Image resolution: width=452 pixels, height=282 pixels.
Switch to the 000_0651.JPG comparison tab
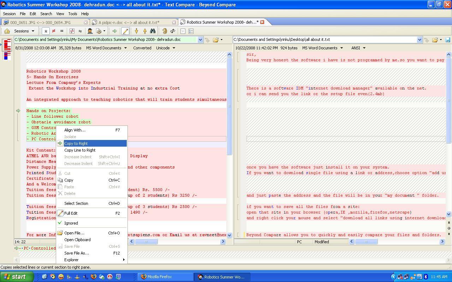click(40, 22)
